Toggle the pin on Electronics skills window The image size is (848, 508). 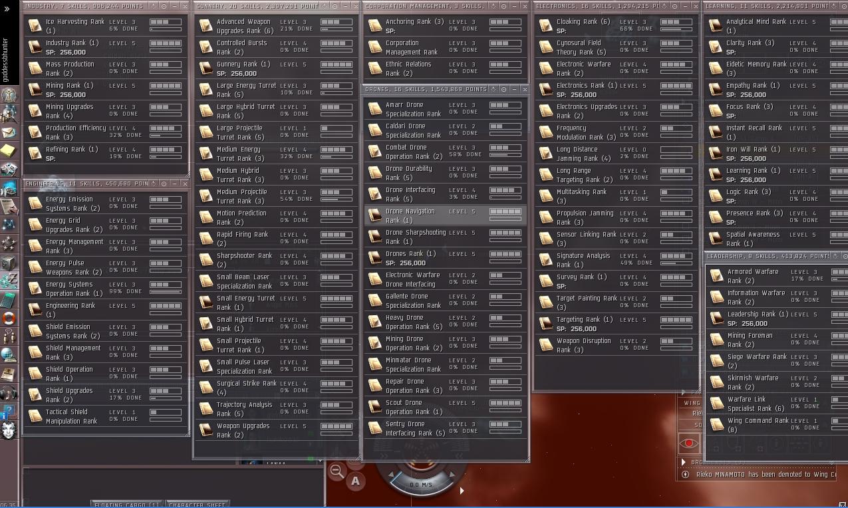click(x=664, y=6)
